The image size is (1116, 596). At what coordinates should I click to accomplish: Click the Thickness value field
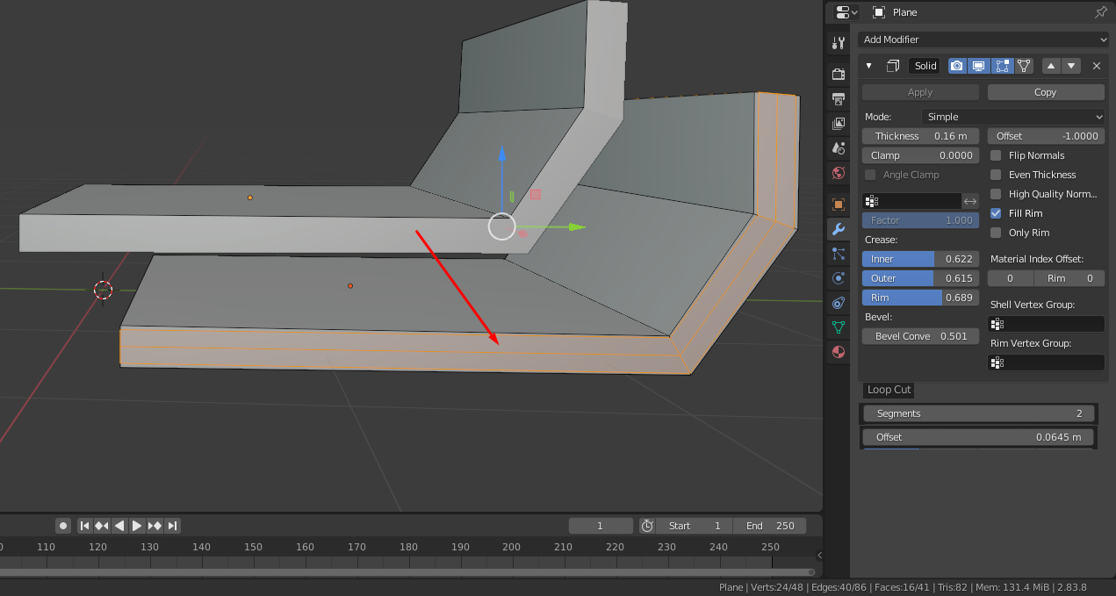tap(920, 136)
